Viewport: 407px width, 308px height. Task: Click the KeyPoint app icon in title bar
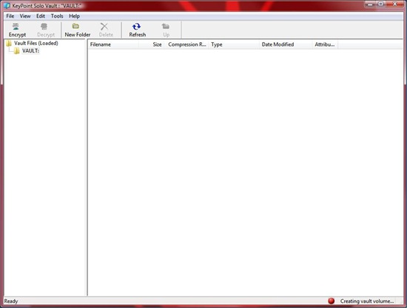7,5
